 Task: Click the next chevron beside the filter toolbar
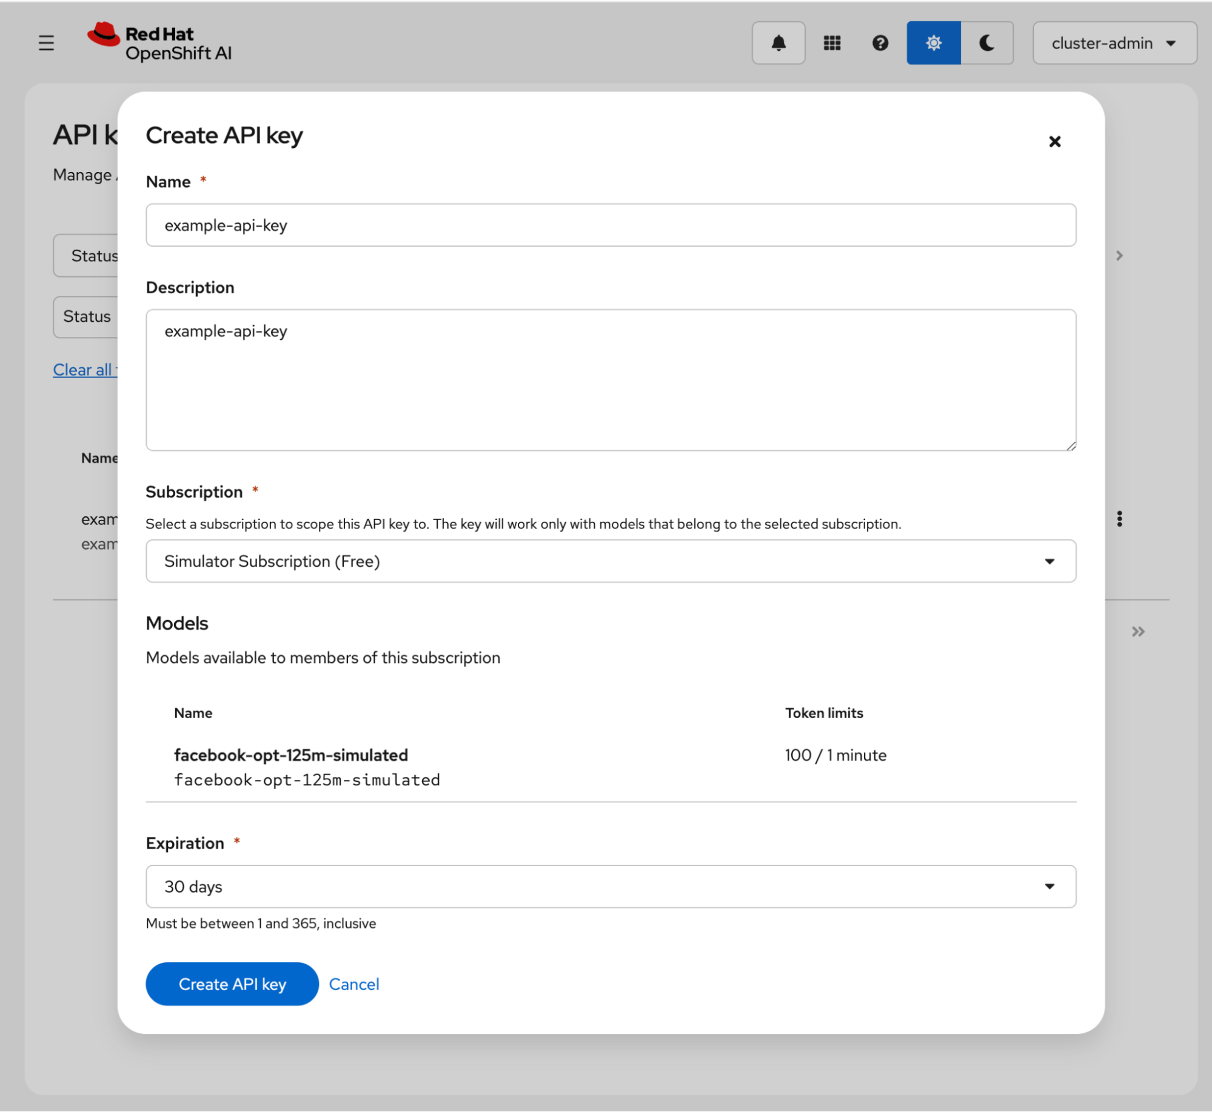1119,256
